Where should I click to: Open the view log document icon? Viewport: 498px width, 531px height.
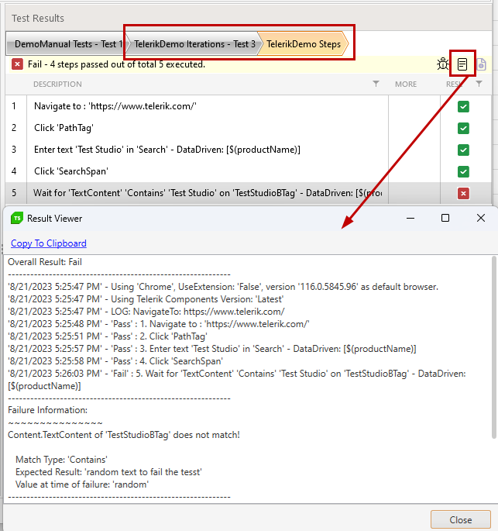462,64
